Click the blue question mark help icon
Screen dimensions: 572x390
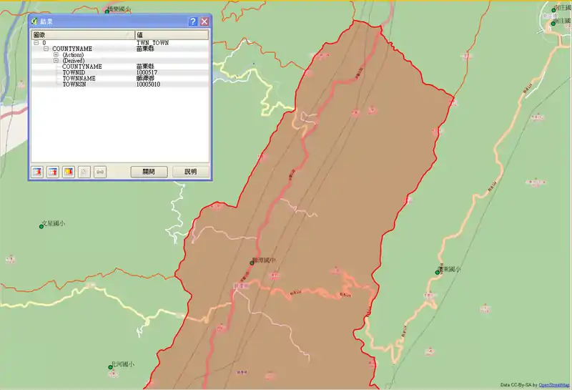tap(192, 22)
